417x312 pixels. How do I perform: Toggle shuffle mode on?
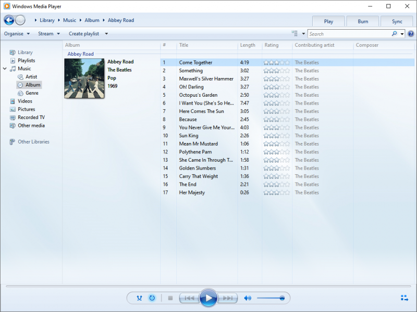139,298
